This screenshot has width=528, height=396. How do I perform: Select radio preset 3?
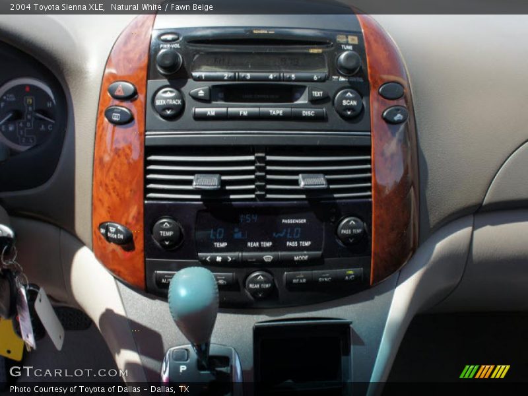248,77
